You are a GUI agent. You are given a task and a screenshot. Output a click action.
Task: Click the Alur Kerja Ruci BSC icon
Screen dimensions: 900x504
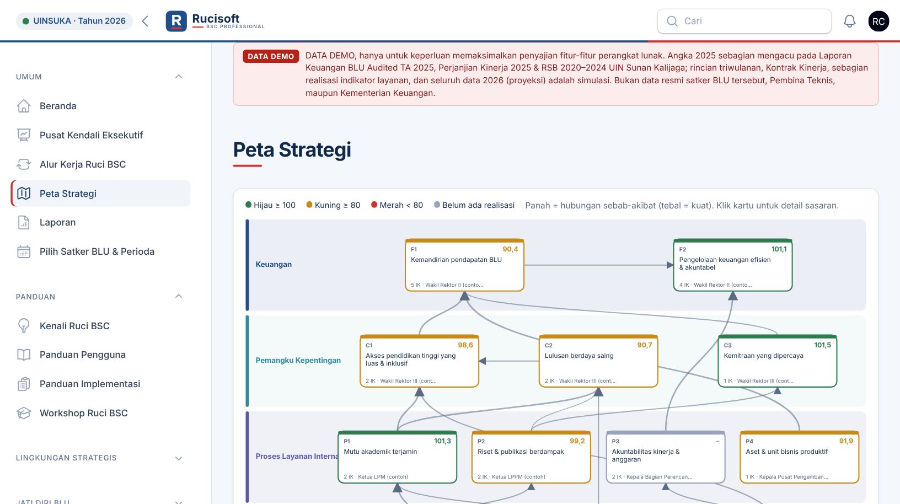24,164
